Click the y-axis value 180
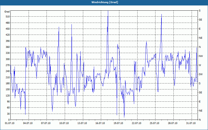208x130 pixels. click(x=8, y=83)
